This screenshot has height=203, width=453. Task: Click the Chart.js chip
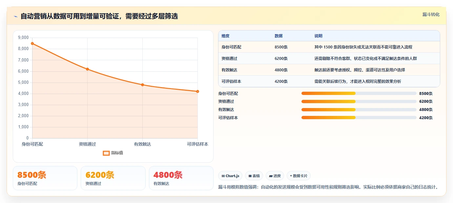click(230, 176)
